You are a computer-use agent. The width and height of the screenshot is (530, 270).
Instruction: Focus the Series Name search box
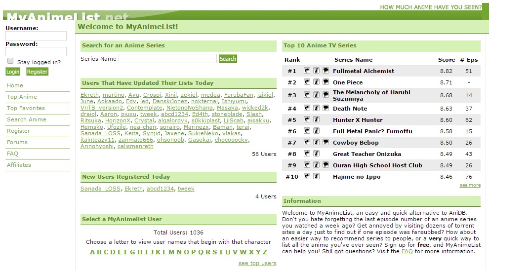pyautogui.click(x=167, y=58)
